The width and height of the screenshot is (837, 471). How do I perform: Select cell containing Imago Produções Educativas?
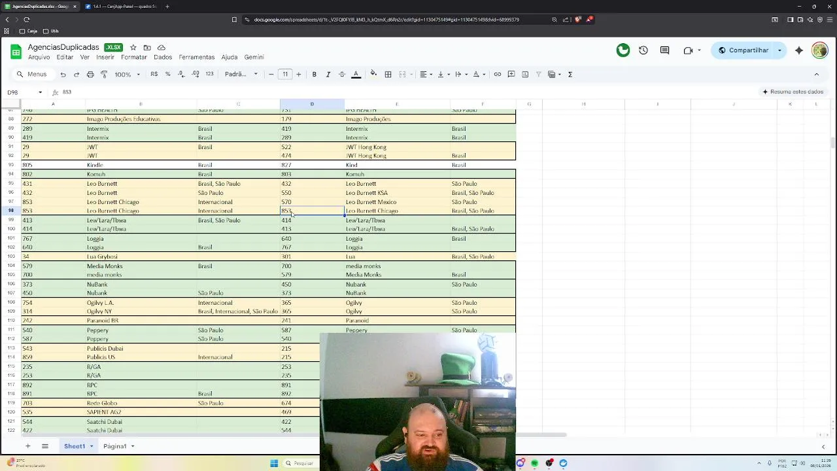tap(140, 119)
